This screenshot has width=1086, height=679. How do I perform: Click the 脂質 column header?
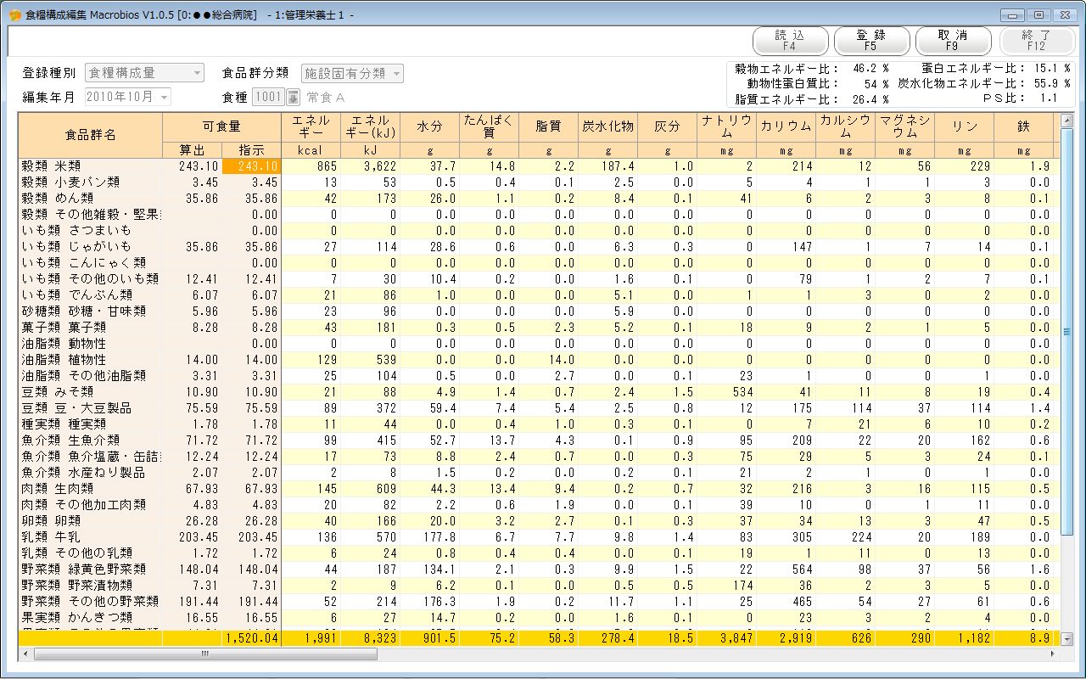tap(548, 126)
